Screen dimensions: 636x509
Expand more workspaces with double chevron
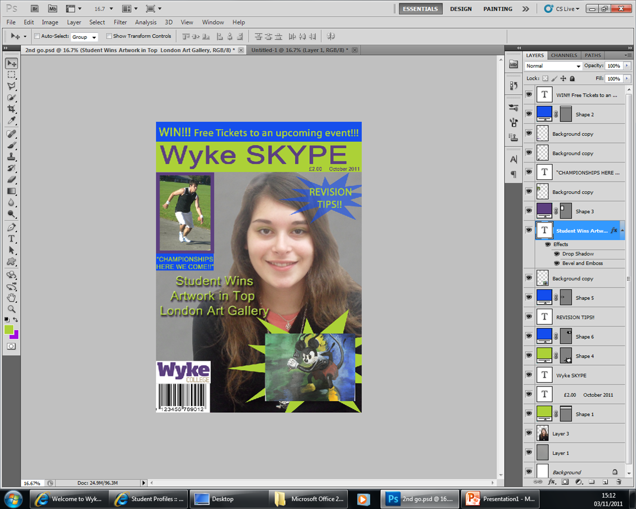coord(525,9)
